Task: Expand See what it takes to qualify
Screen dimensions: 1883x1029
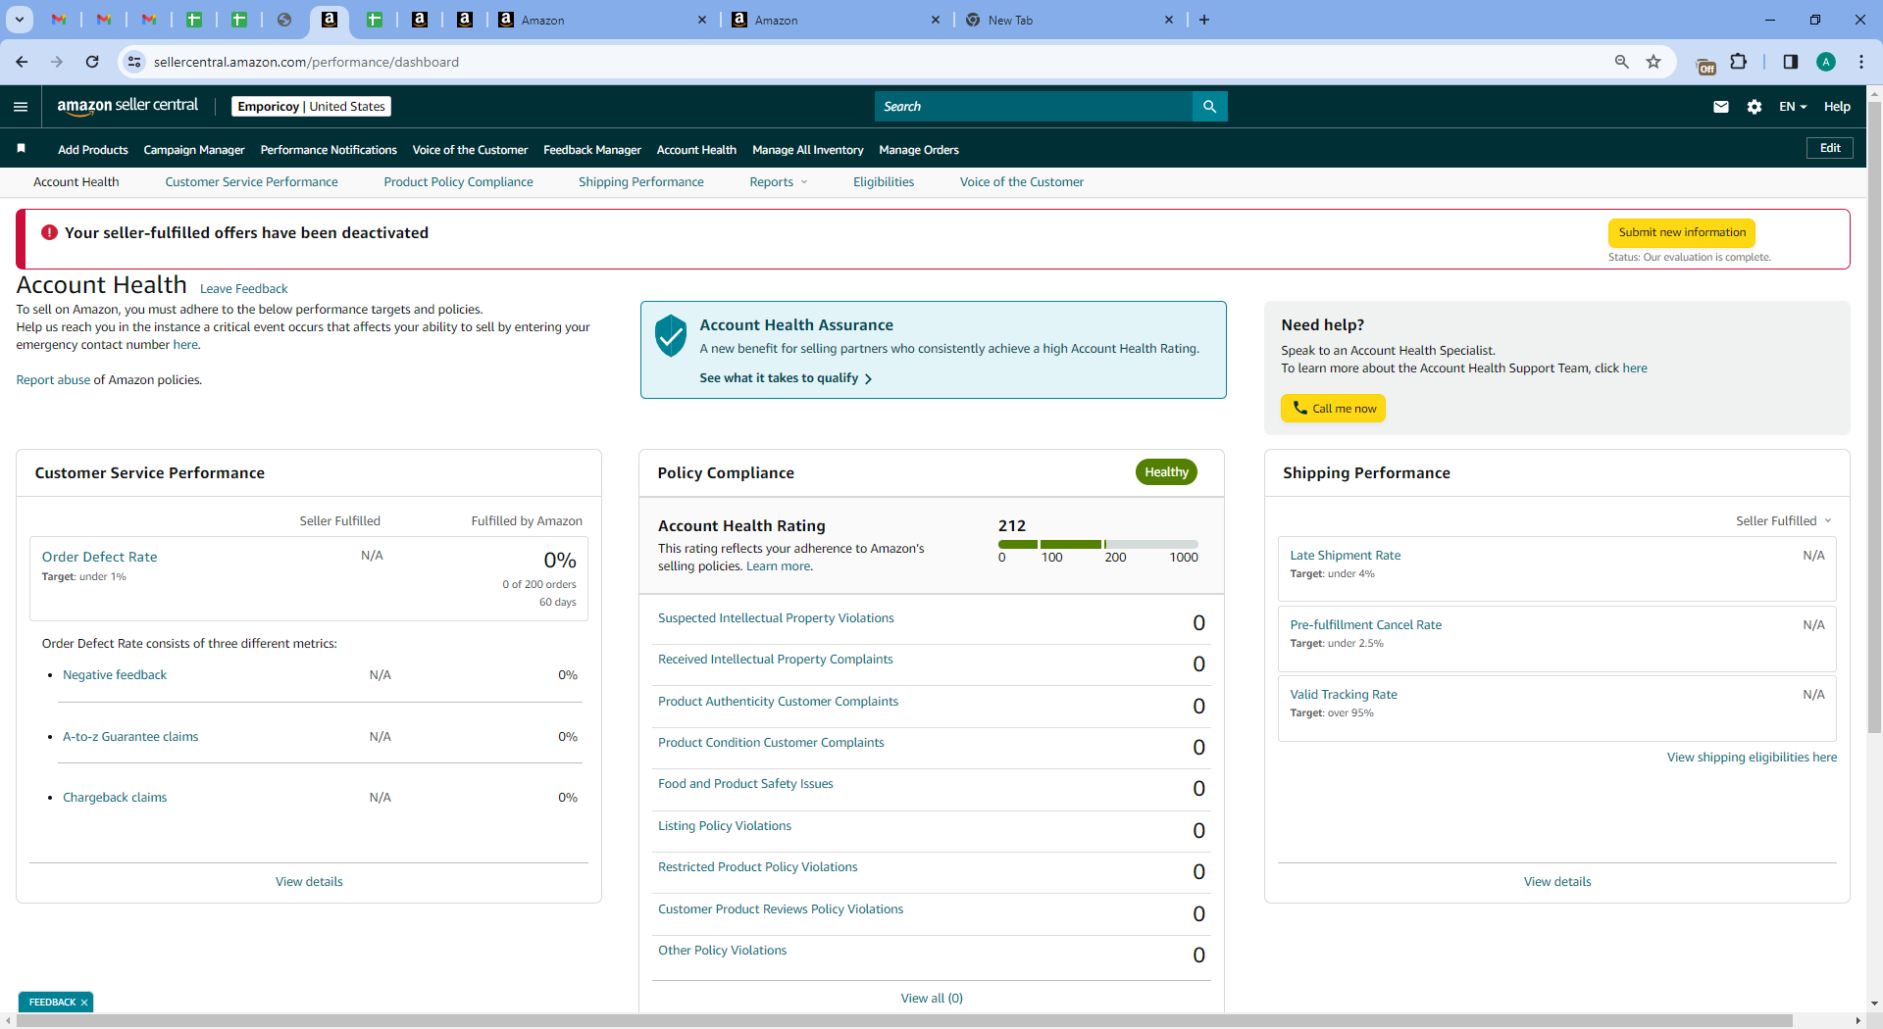Action: point(786,378)
